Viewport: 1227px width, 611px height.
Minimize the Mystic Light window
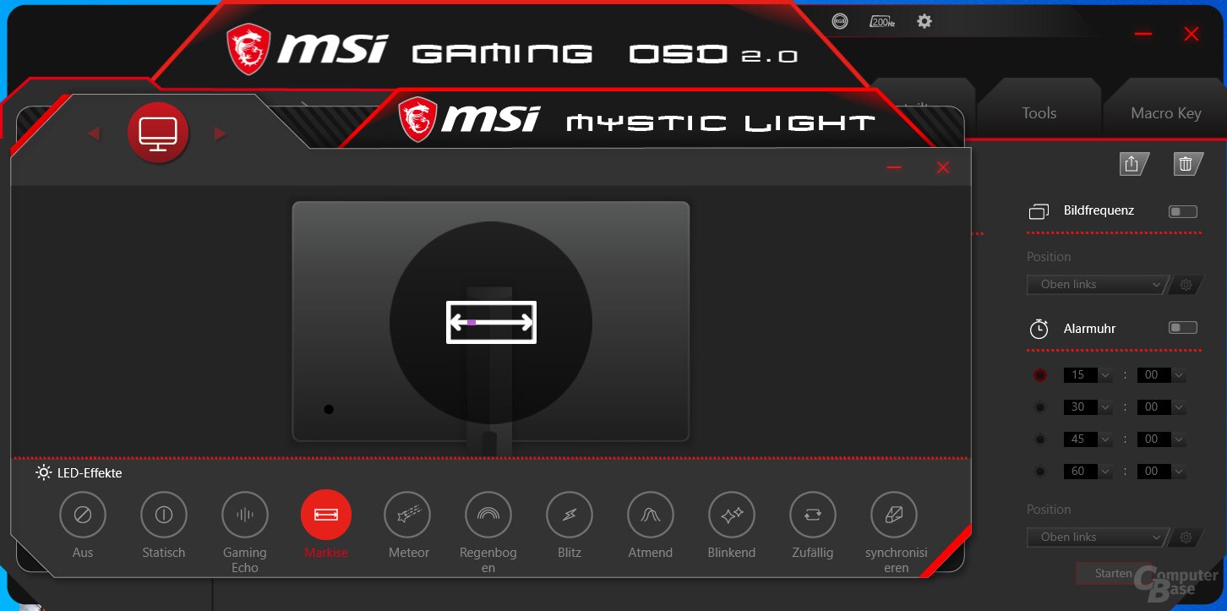pyautogui.click(x=894, y=167)
